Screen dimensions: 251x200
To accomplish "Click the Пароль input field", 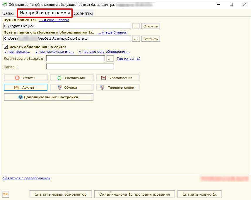I will pyautogui.click(x=80, y=66).
